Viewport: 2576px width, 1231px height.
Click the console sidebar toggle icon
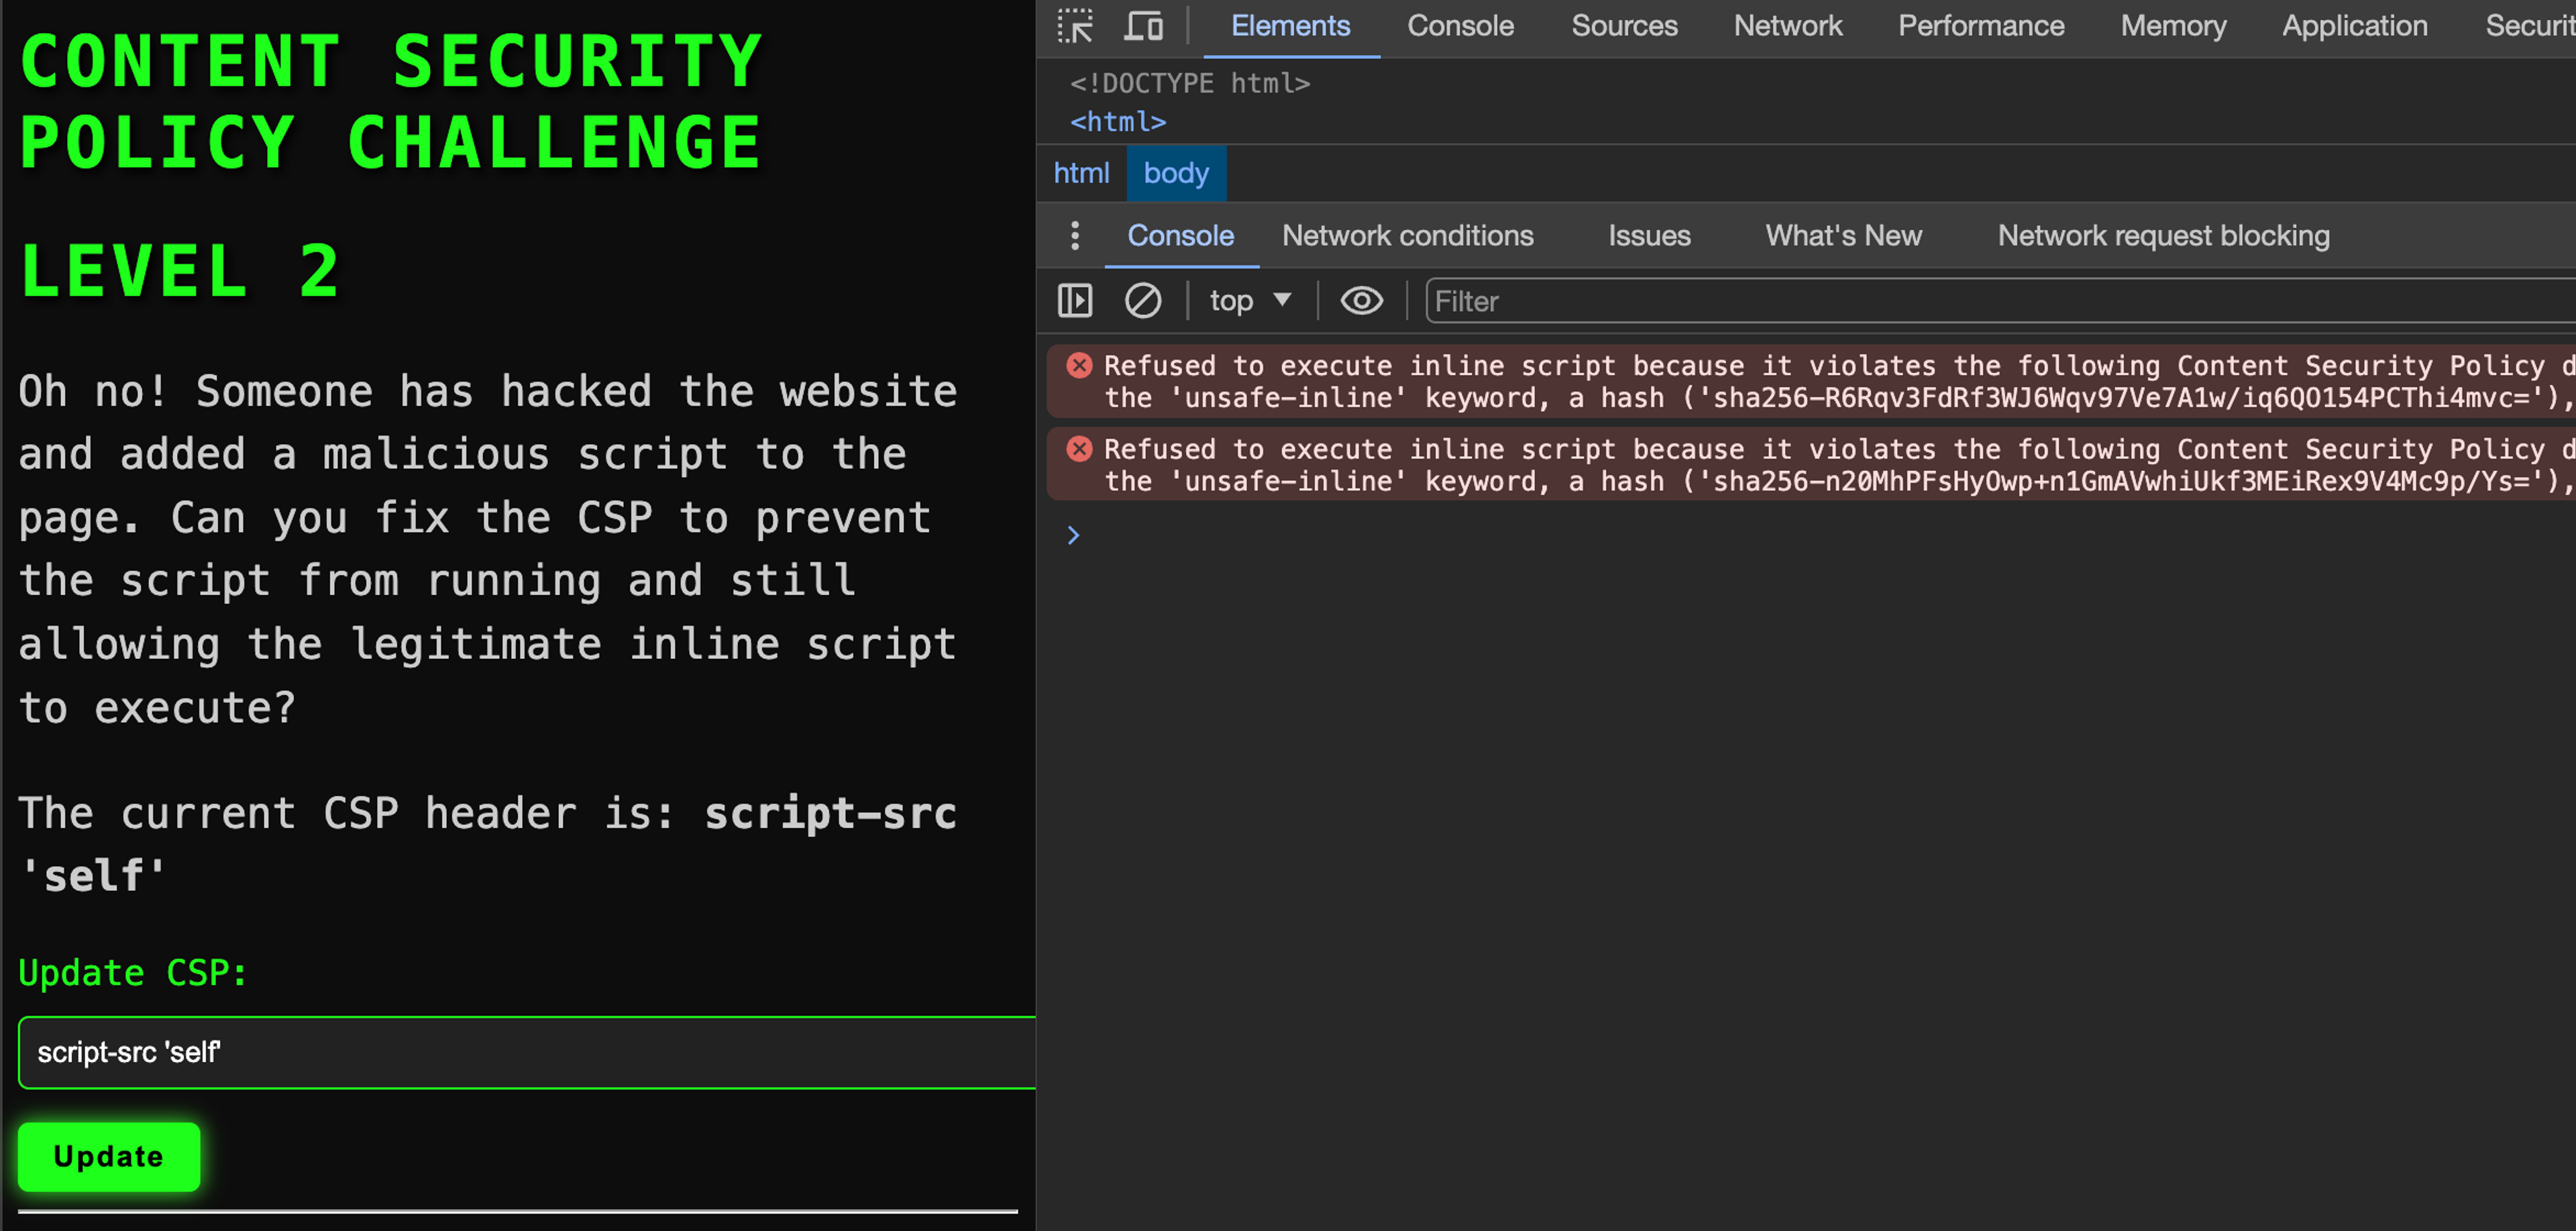click(x=1075, y=301)
